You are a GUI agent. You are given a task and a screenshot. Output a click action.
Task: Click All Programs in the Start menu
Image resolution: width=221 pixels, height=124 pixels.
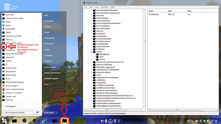(10, 106)
